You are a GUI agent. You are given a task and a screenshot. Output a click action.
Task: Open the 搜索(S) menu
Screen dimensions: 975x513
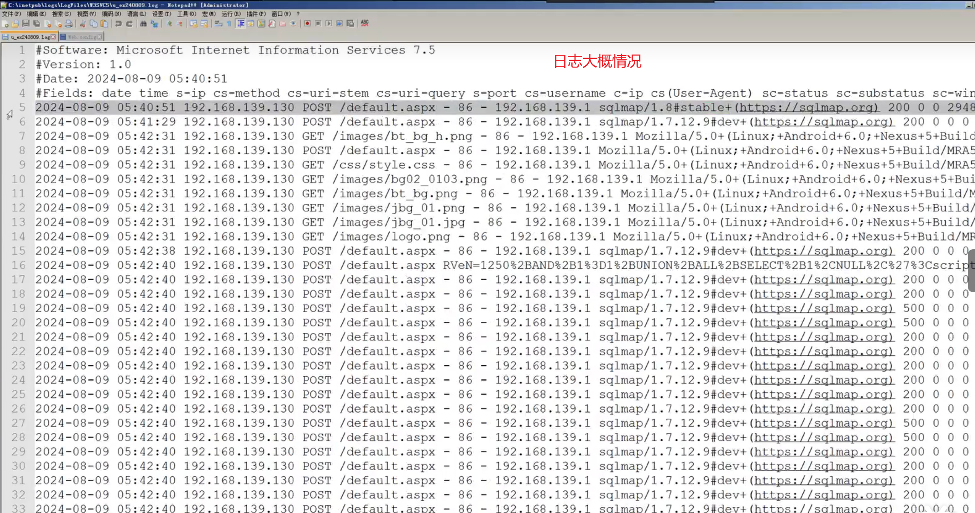pyautogui.click(x=61, y=14)
